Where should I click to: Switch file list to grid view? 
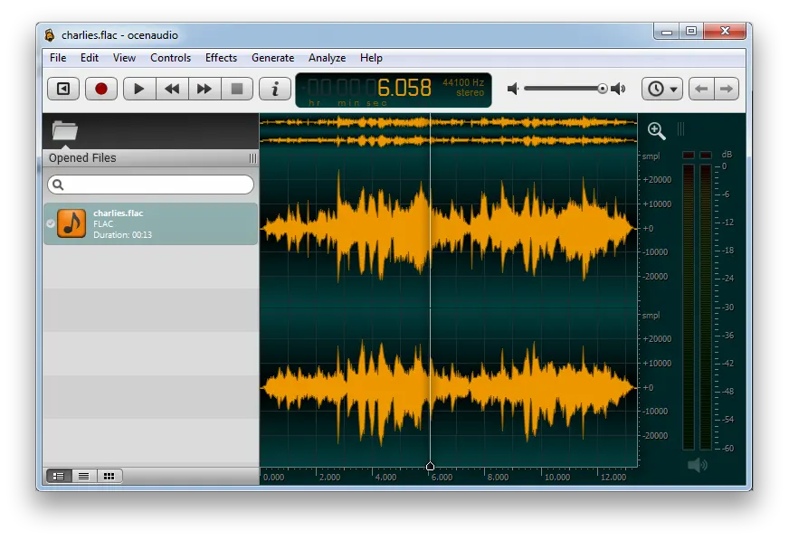(109, 476)
